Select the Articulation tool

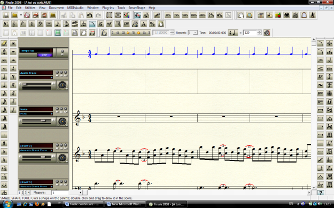(x=100, y=24)
